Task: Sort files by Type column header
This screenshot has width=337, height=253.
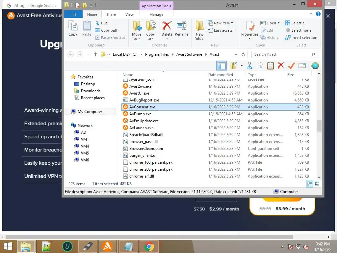Action: [x=252, y=75]
